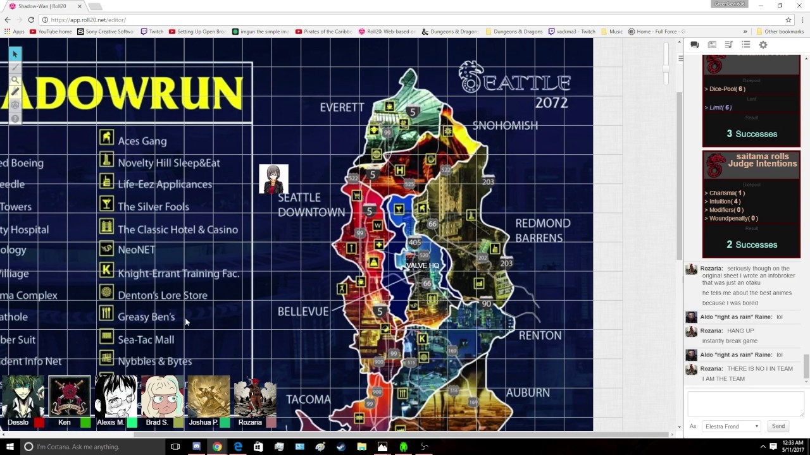The width and height of the screenshot is (810, 455).
Task: Click the Send chat button
Action: click(778, 426)
